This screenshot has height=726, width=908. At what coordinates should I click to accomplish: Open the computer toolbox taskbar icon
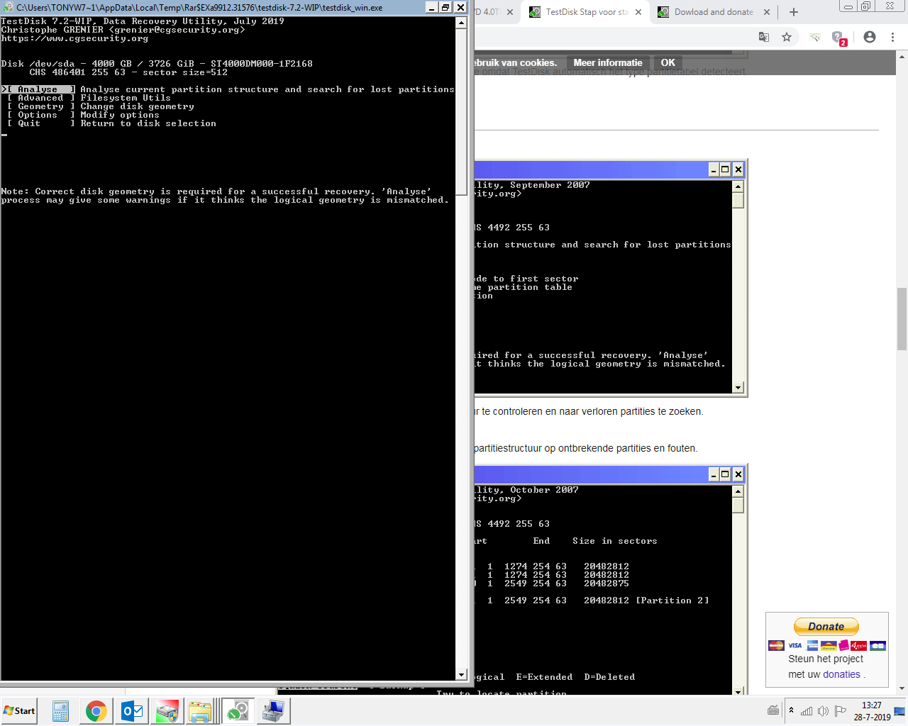pos(273,711)
